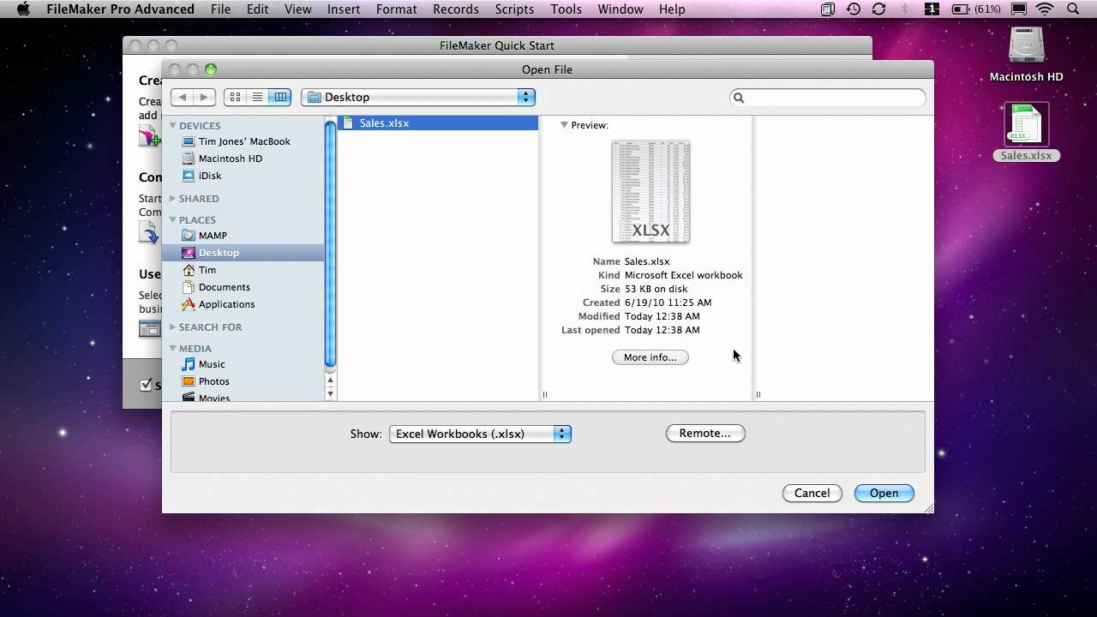This screenshot has width=1097, height=617.
Task: Click the sync status menu bar icon
Action: click(x=878, y=9)
